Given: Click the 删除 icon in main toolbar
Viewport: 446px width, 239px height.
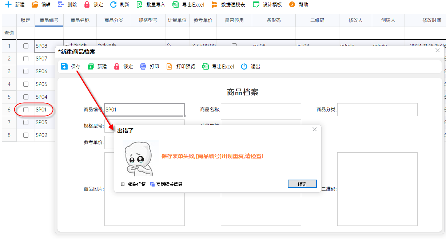Looking at the screenshot, I should click(61, 4).
